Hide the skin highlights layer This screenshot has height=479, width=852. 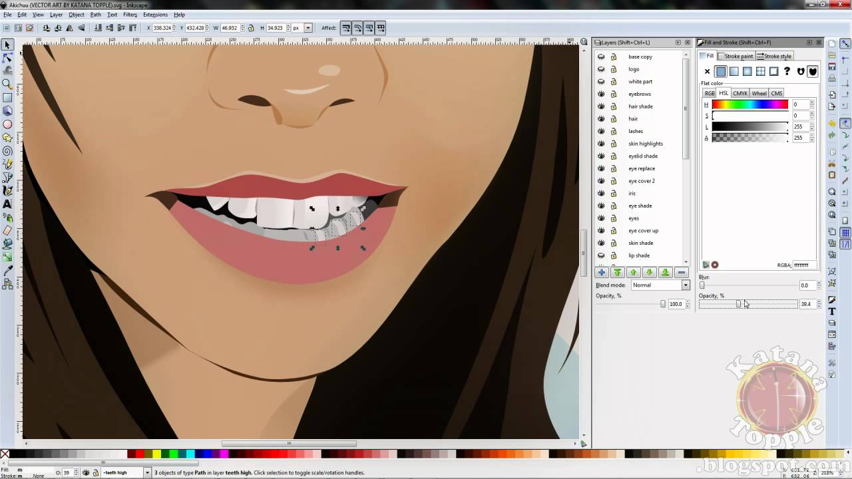601,143
